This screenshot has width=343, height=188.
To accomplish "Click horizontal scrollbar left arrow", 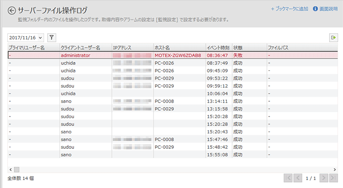I will click(x=10, y=170).
